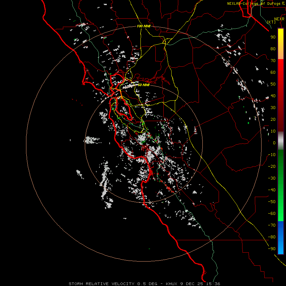Click the 50 NMI range ring label
286x286 pixels.
[144, 85]
